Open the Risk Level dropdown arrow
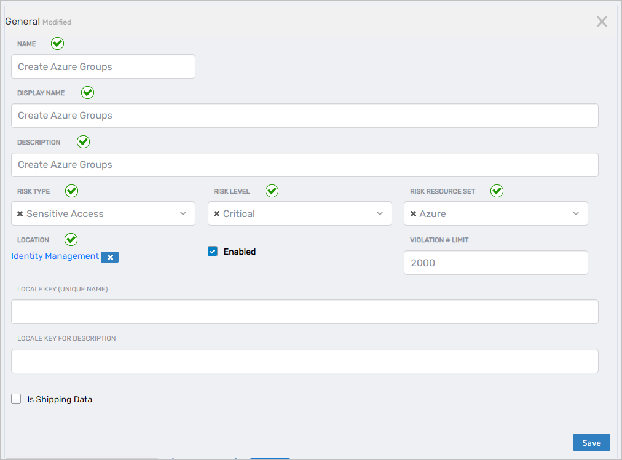Viewport: 622px width, 460px height. coord(379,214)
